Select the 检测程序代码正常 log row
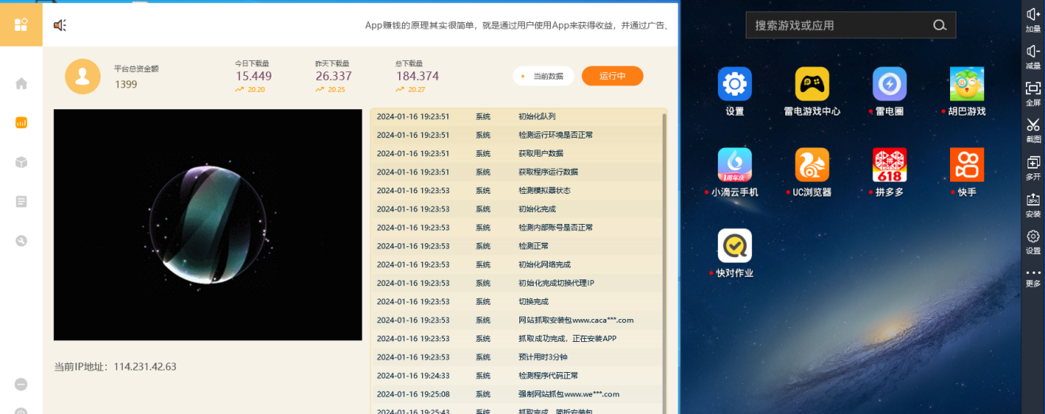This screenshot has width=1045, height=414. pyautogui.click(x=516, y=375)
